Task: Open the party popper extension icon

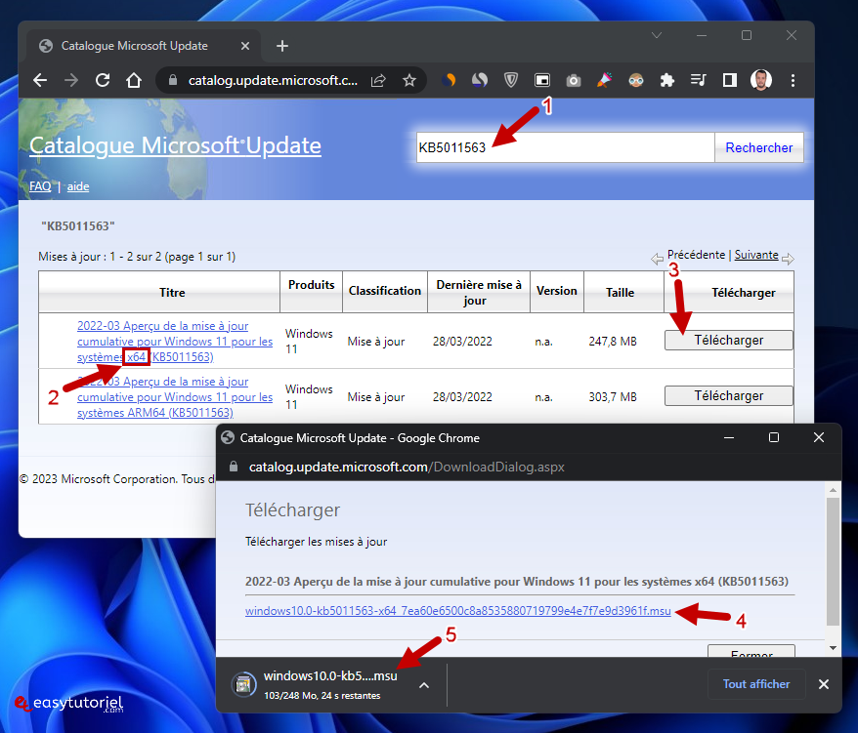Action: (x=604, y=80)
